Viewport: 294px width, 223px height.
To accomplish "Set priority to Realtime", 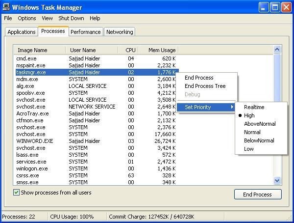I will (254, 107).
